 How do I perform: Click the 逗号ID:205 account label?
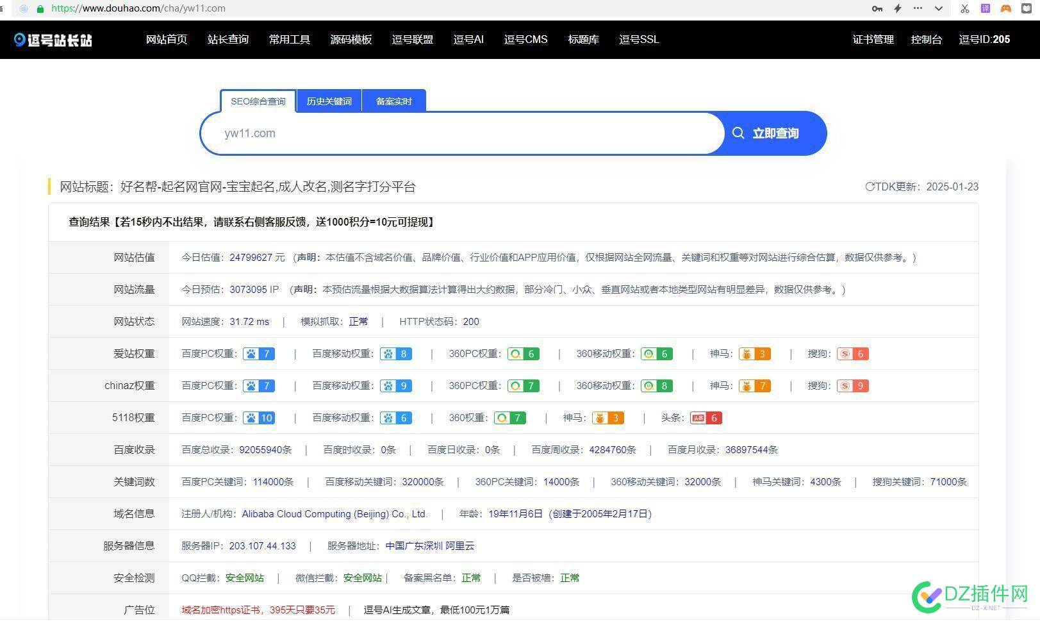(984, 40)
